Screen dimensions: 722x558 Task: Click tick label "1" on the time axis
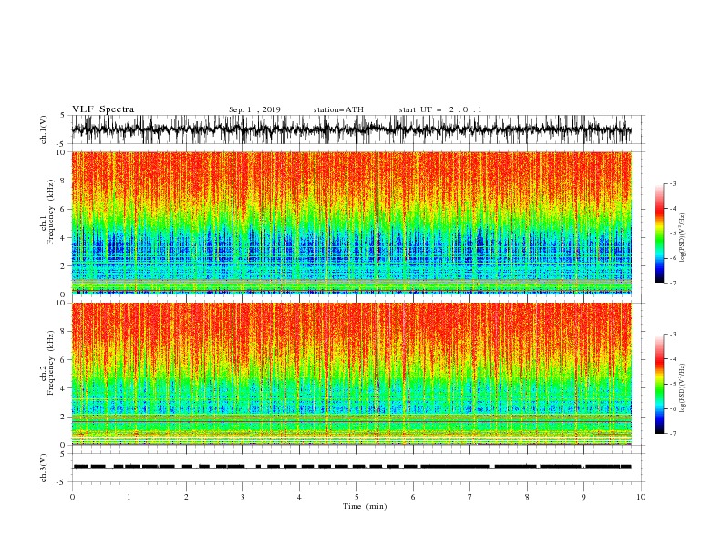129,497
